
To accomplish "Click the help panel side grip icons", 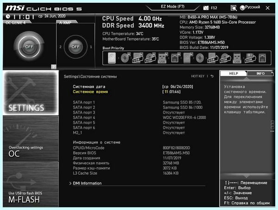I will coord(272,126).
